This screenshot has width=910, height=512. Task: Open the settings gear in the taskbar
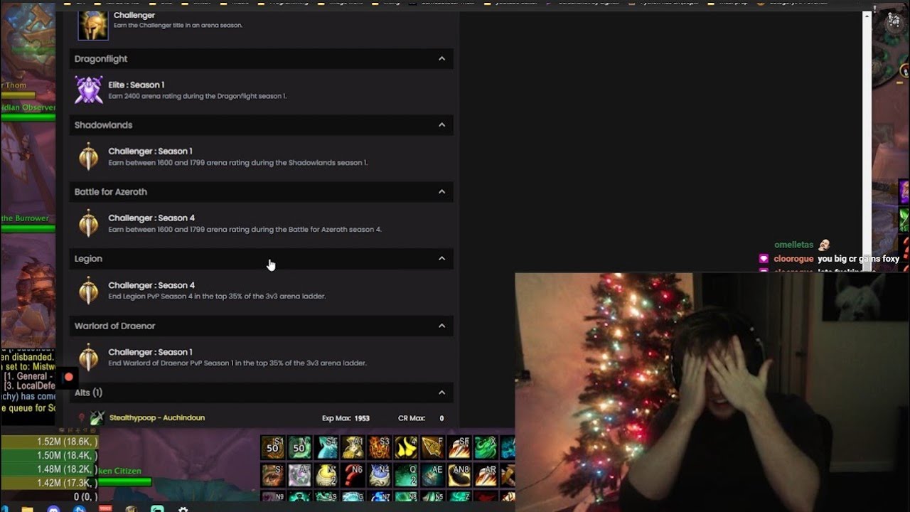pyautogui.click(x=183, y=509)
